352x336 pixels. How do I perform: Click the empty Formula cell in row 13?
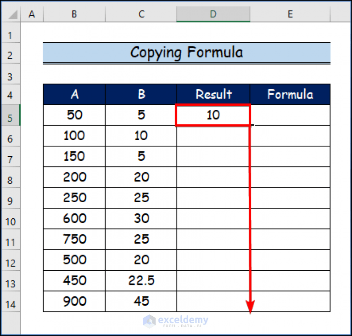pos(290,281)
